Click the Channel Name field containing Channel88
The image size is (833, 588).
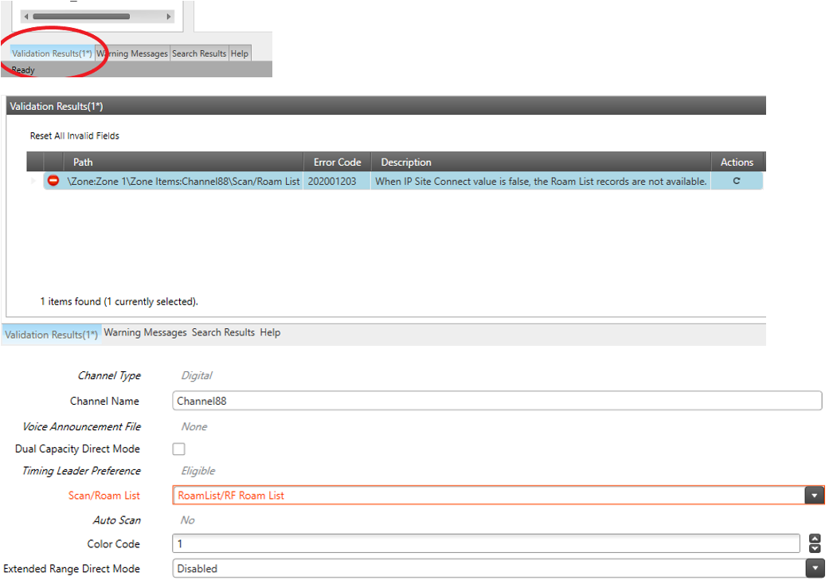click(x=496, y=401)
